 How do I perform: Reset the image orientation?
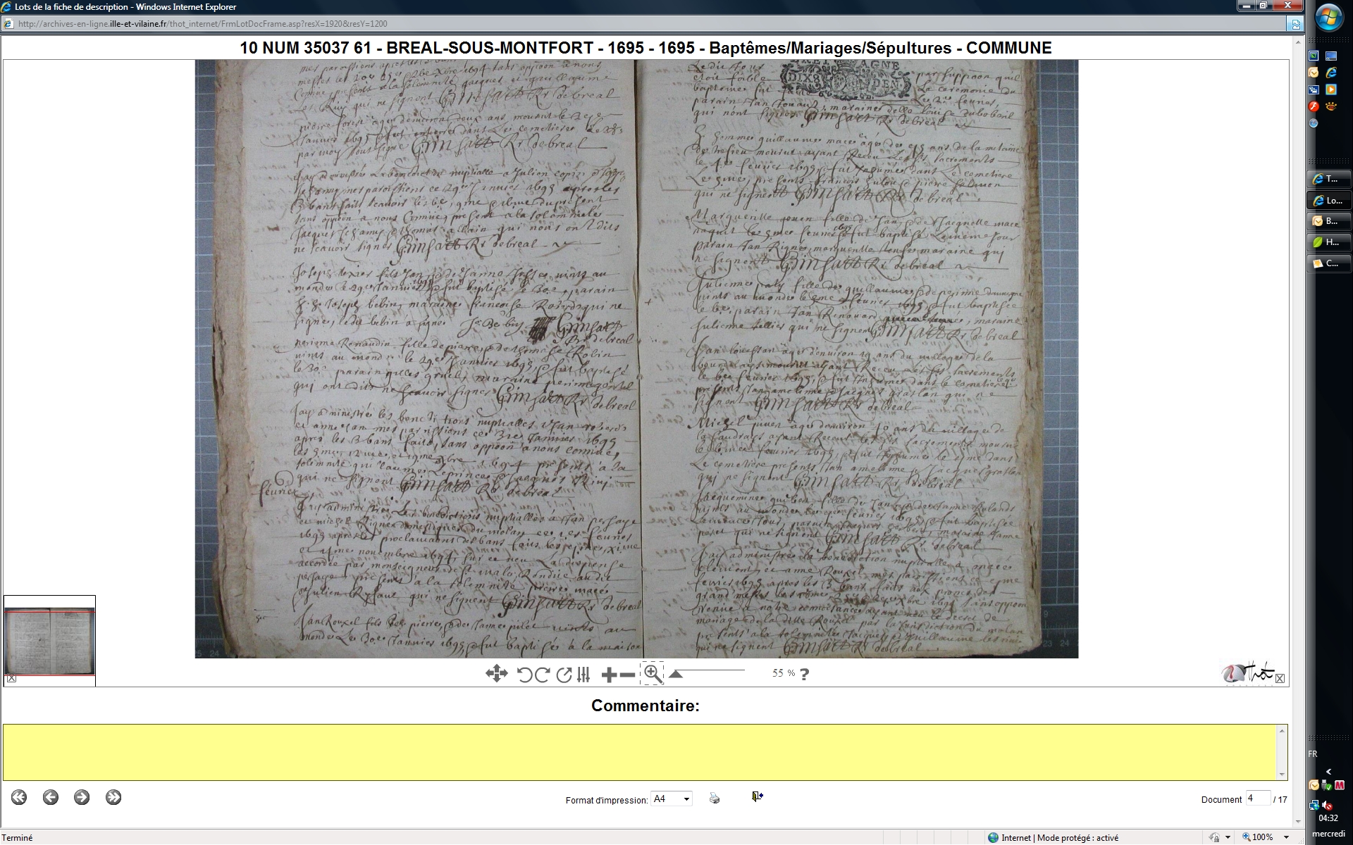point(564,675)
